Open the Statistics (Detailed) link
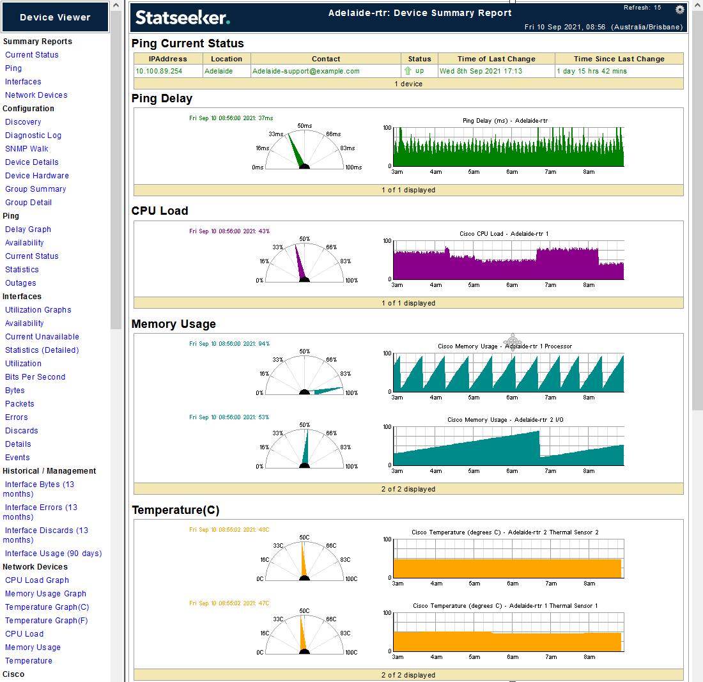This screenshot has height=682, width=703. (x=42, y=350)
